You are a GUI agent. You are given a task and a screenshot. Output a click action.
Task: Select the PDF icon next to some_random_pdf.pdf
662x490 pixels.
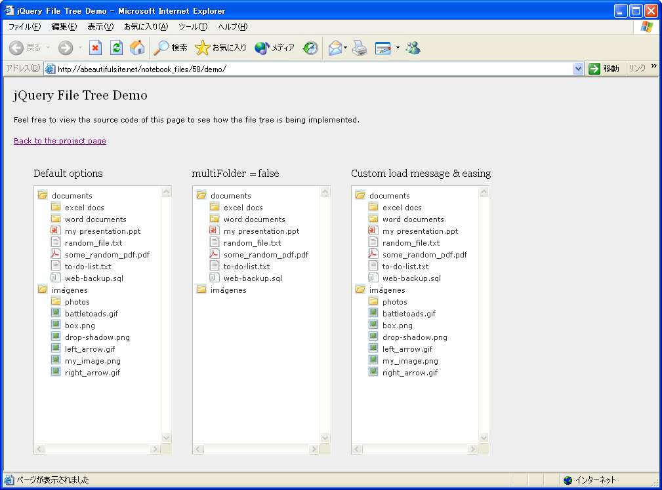(x=55, y=254)
